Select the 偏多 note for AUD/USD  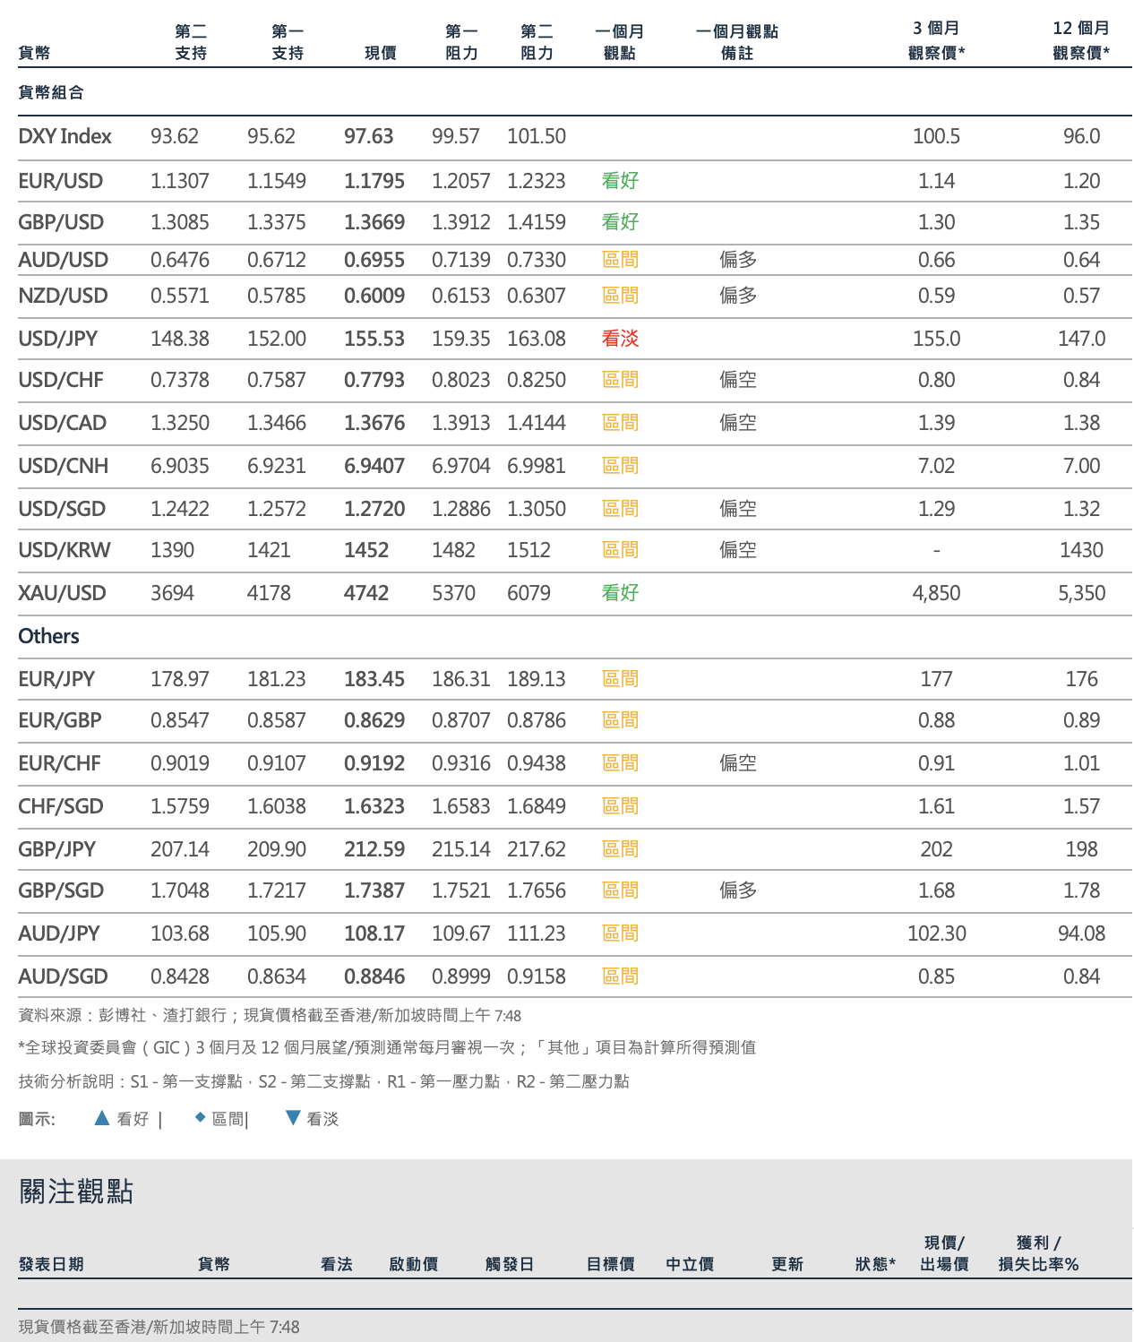738,260
